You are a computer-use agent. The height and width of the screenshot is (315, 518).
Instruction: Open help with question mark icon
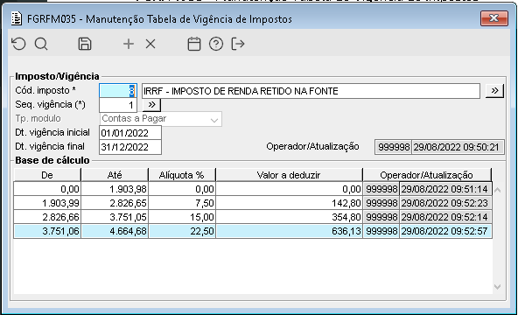point(216,44)
